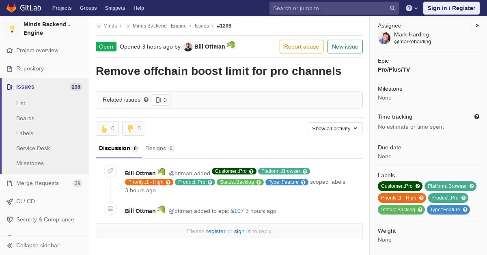Click Bill Ottman's avatar in header
The height and width of the screenshot is (255, 487).
pos(187,47)
